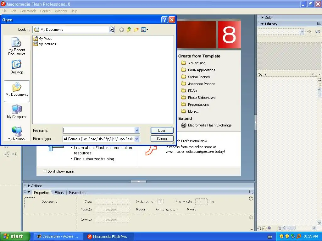The width and height of the screenshot is (322, 241).
Task: Expand the Color panel
Action: [262, 18]
